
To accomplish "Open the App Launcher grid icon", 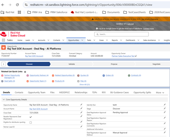I will (x=3, y=40).
